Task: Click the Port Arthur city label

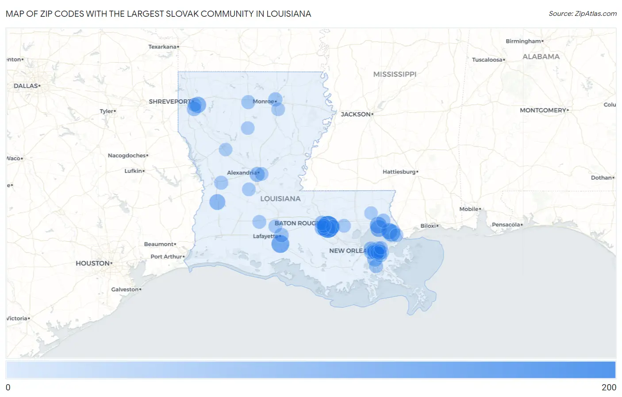Action: point(167,256)
